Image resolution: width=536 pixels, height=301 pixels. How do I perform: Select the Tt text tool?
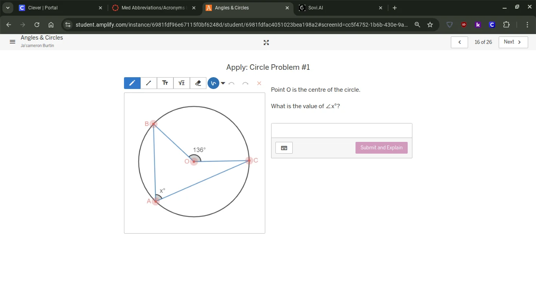click(x=165, y=83)
